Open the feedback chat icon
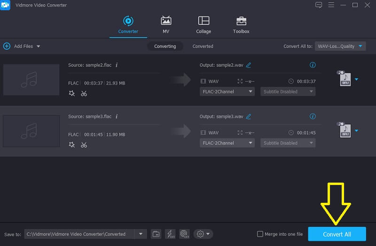376x246 pixels. 319,5
